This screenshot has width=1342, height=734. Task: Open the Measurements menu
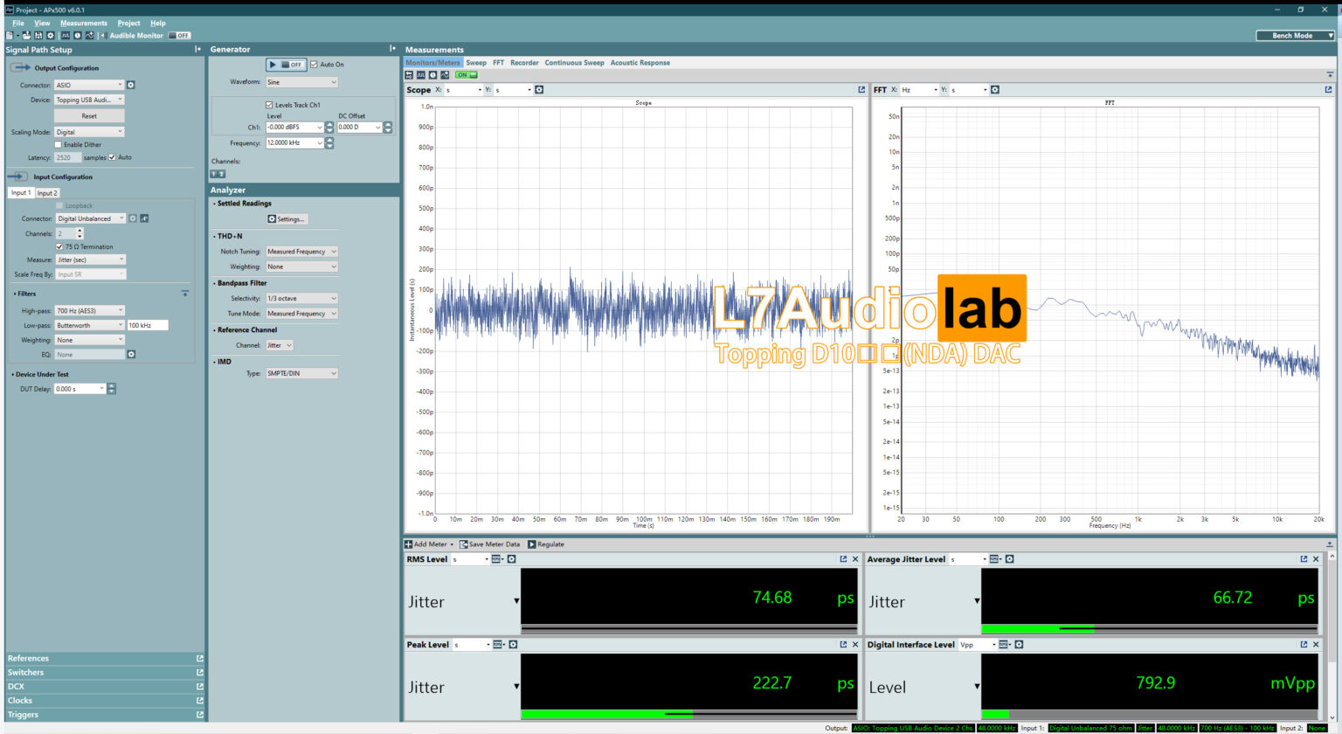tap(83, 23)
